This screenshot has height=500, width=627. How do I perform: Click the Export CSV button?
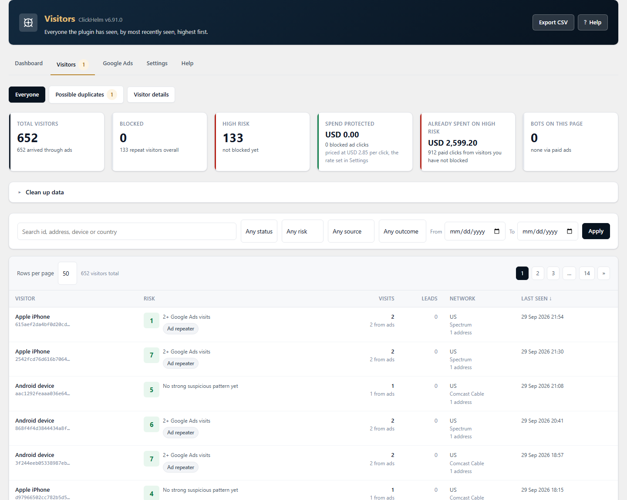click(x=553, y=23)
